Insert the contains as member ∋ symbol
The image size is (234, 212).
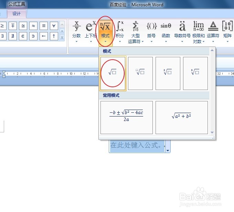(x=33, y=36)
